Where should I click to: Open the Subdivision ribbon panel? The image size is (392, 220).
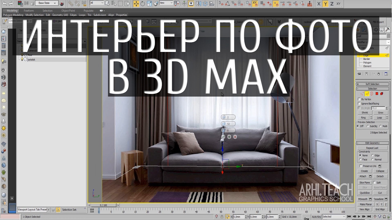tap(100, 15)
